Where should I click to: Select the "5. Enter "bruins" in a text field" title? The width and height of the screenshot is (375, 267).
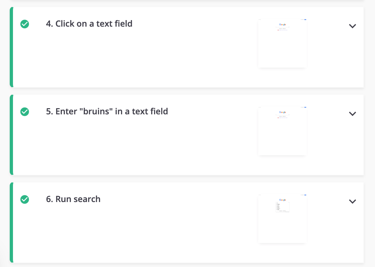click(107, 111)
